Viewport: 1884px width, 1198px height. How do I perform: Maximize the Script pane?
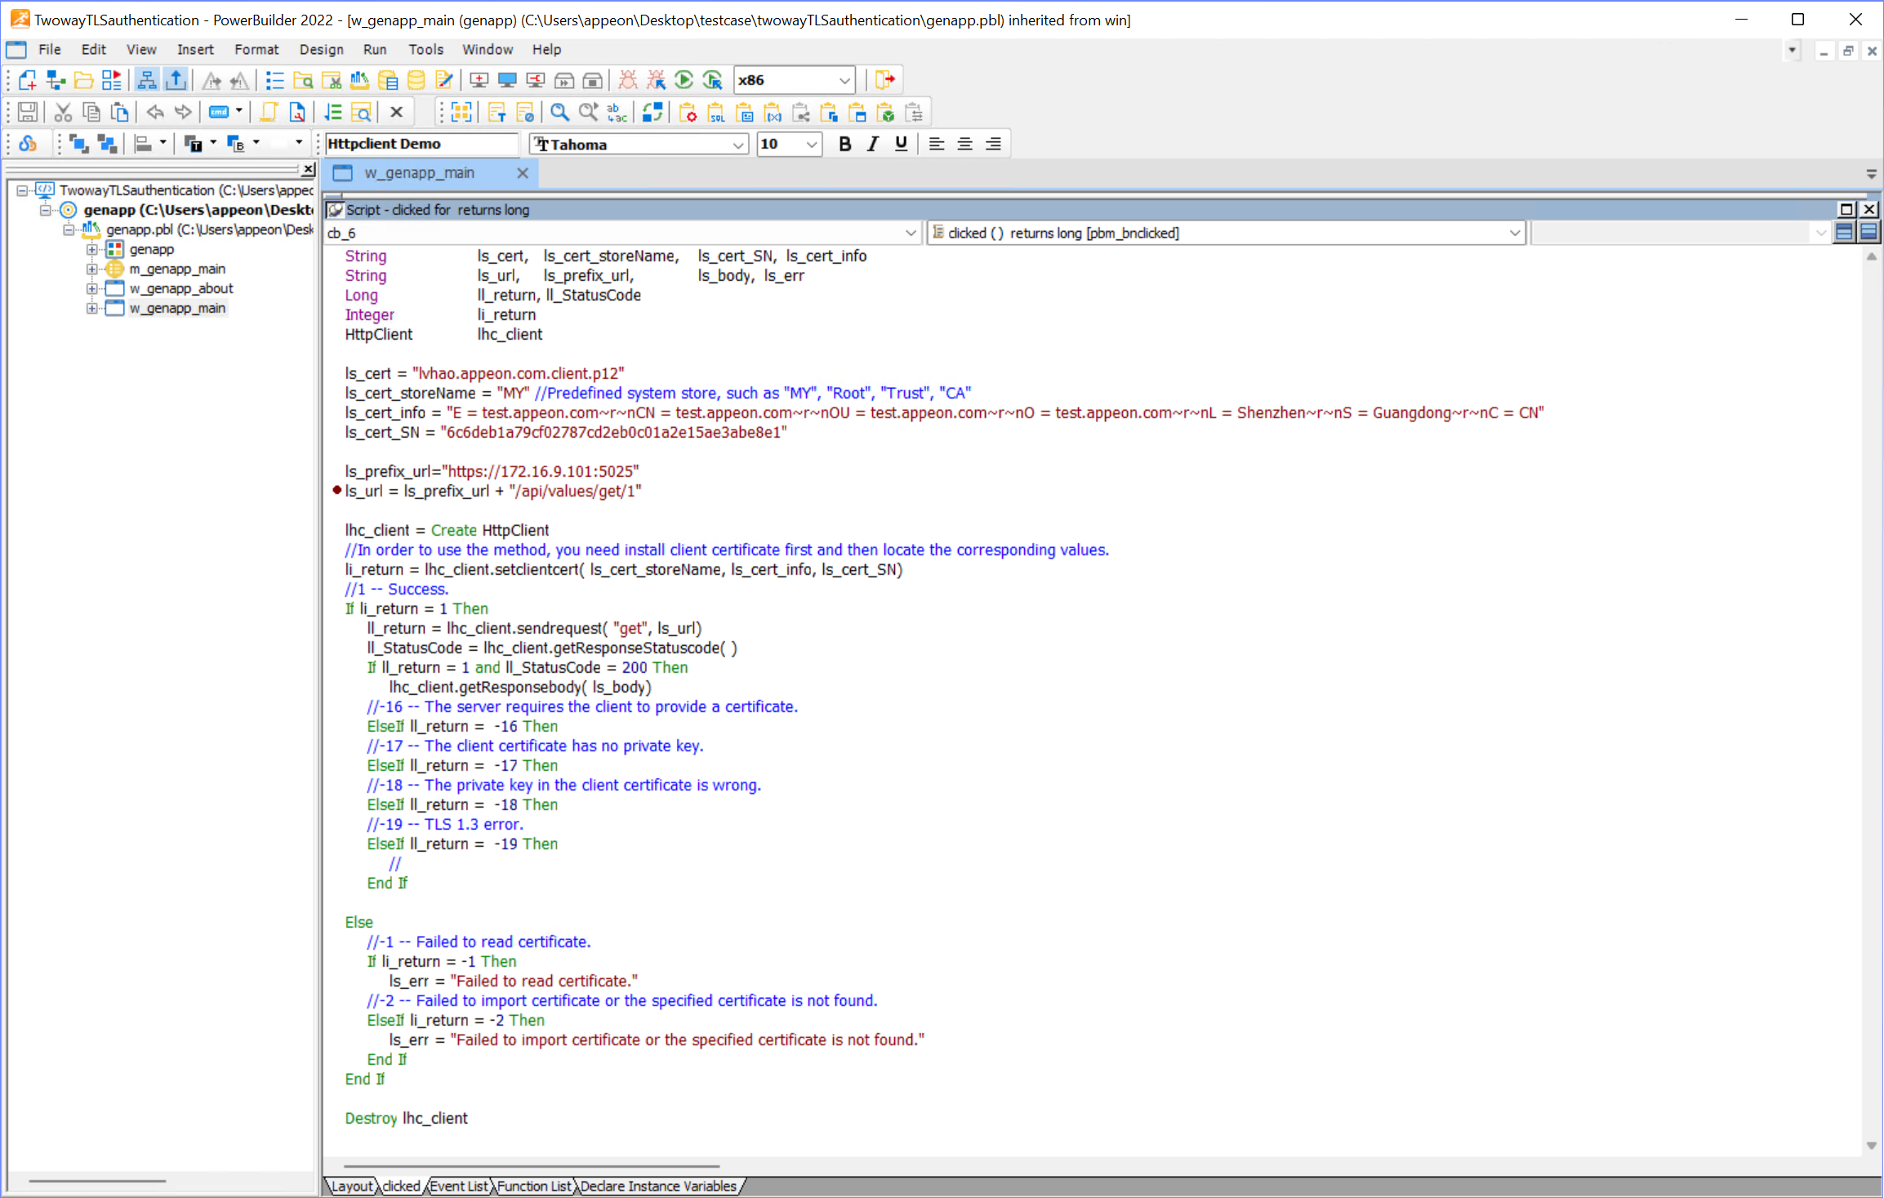pos(1846,209)
